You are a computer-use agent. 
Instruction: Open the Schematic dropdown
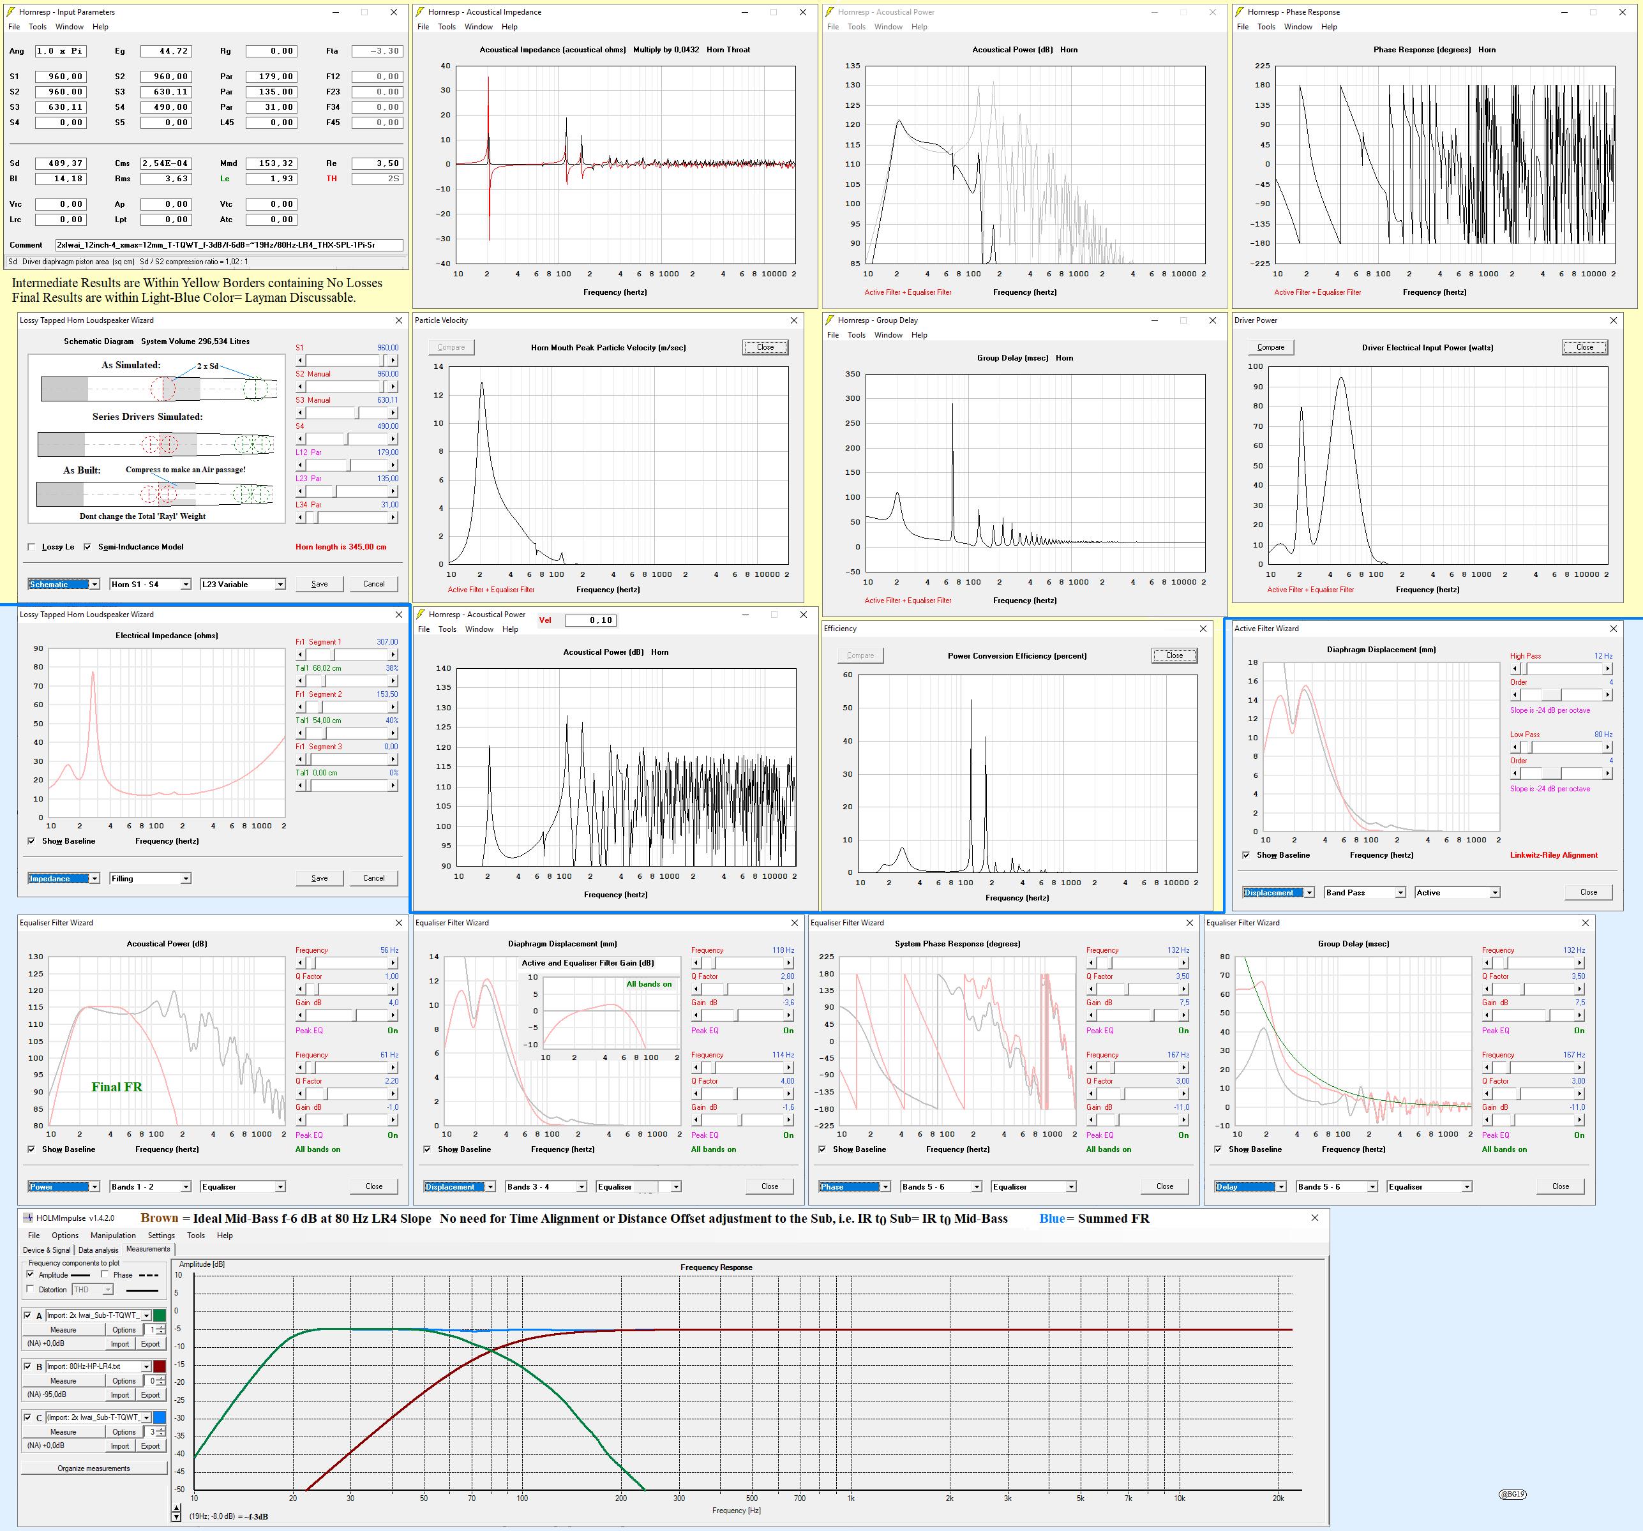click(64, 584)
